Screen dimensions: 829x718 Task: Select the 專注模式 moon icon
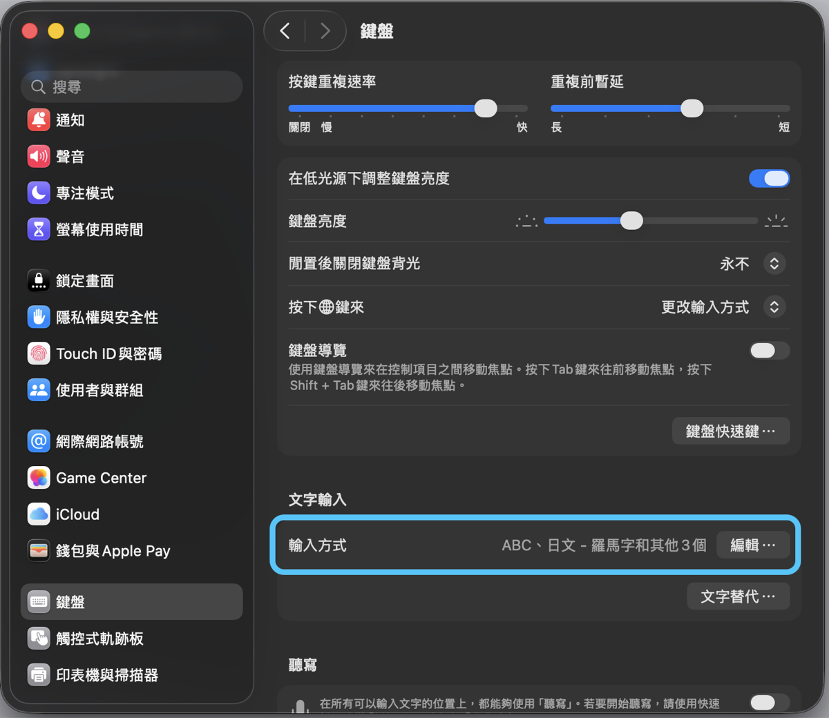[x=39, y=193]
